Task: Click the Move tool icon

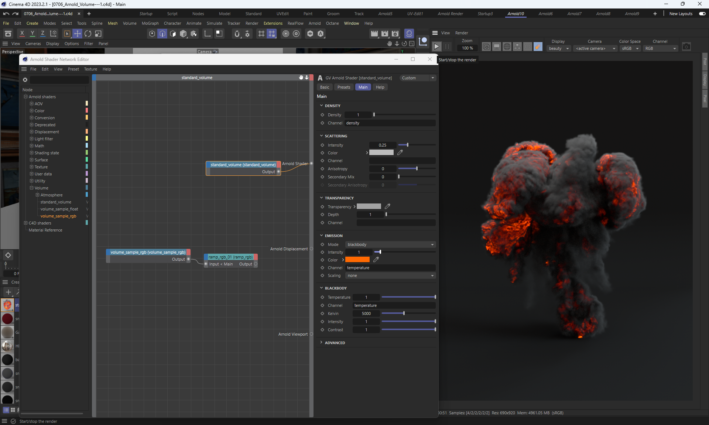Action: point(78,34)
